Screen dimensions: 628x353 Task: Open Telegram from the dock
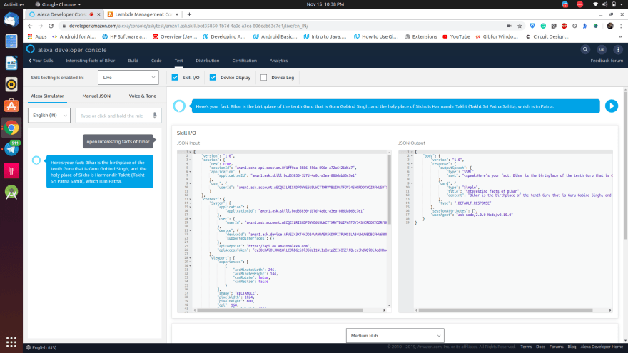(11, 149)
